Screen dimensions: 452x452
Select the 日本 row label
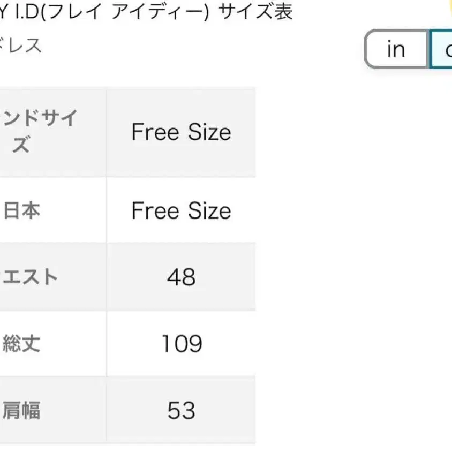click(22, 210)
